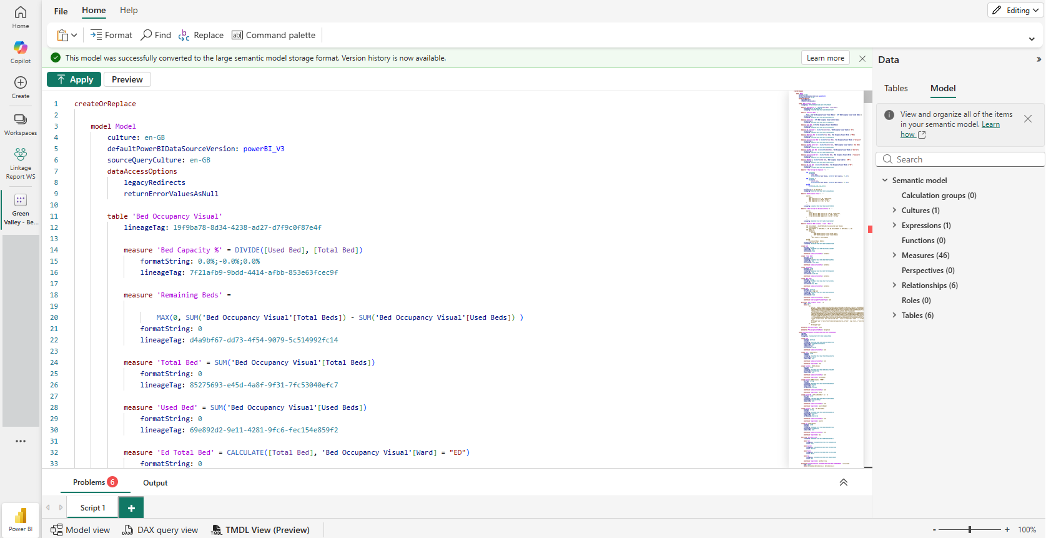Select Calculation groups (0) item
1046x538 pixels.
pyautogui.click(x=939, y=196)
